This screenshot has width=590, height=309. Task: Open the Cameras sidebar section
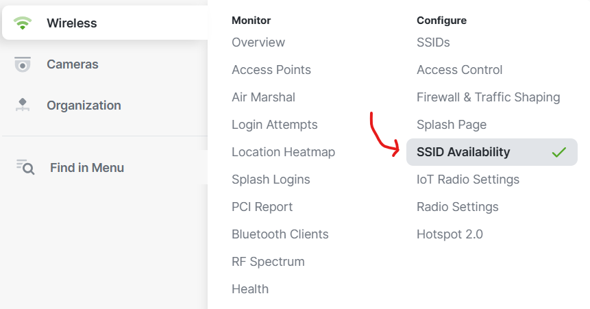pos(105,64)
